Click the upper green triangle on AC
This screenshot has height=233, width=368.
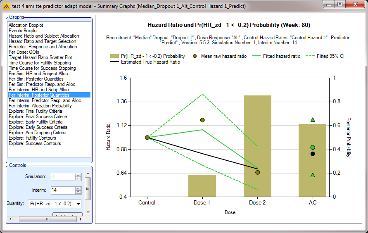coord(313,120)
